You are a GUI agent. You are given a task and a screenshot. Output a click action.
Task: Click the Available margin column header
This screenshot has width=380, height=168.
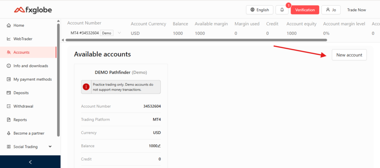(x=211, y=24)
